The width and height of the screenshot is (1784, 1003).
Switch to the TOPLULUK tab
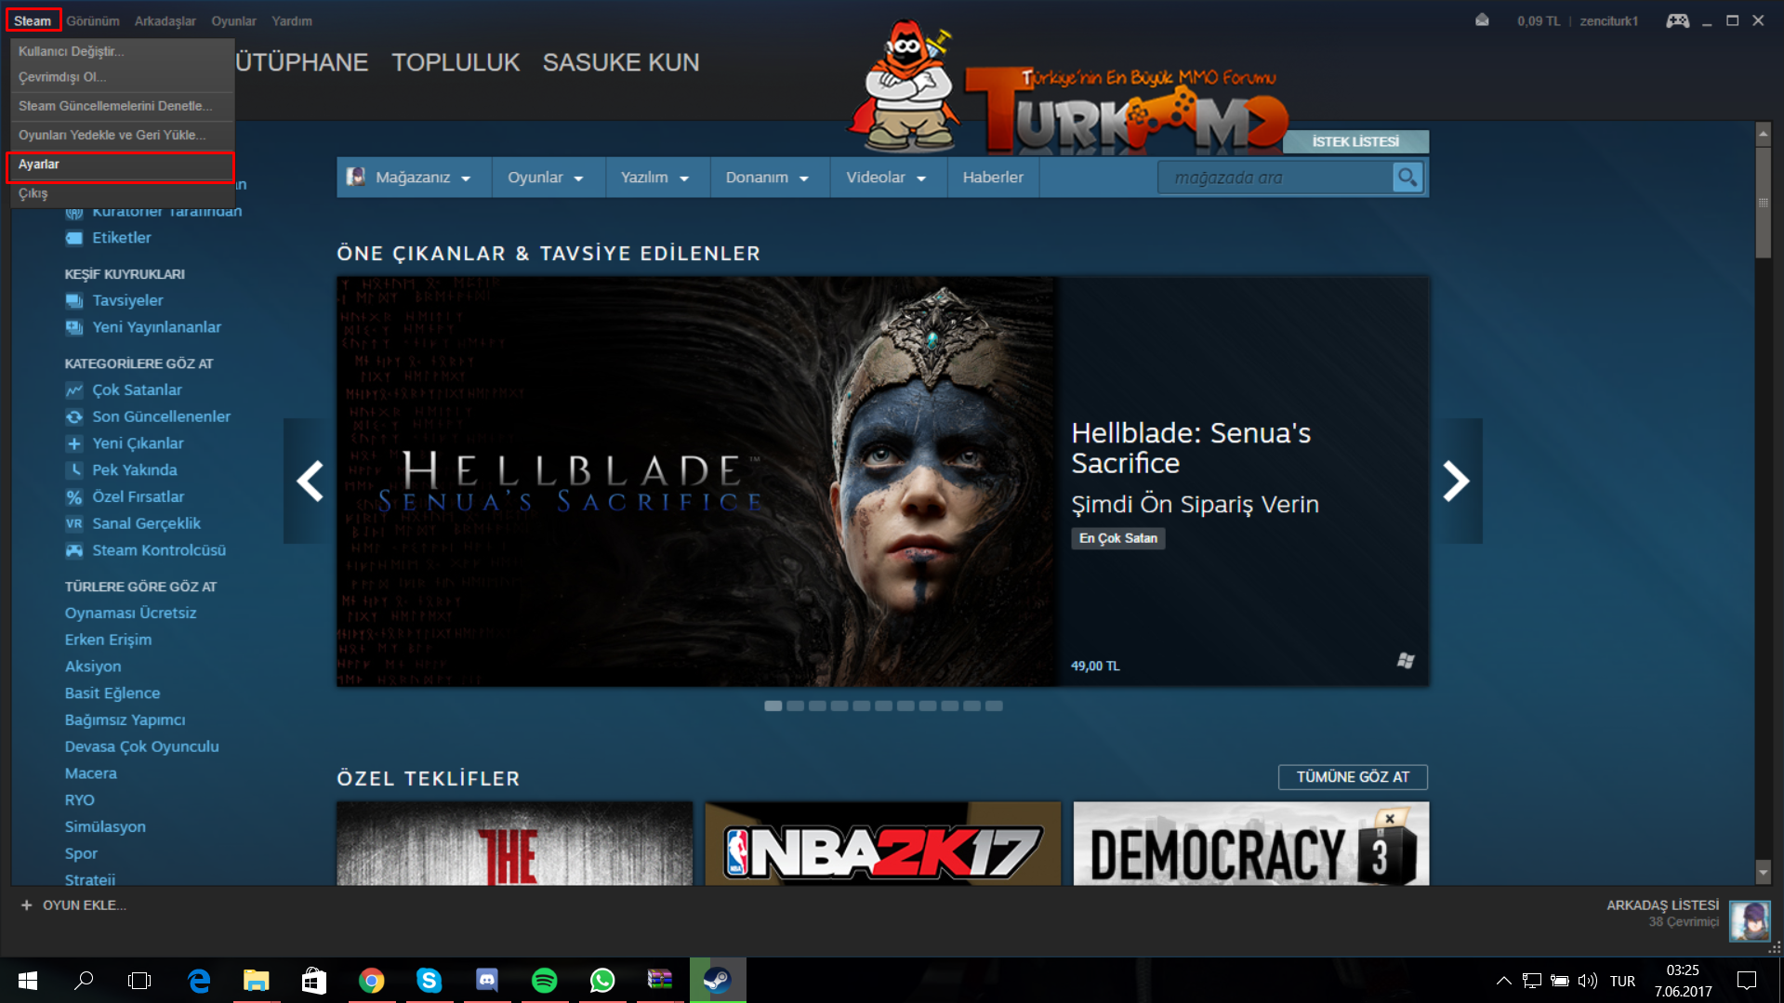[456, 62]
